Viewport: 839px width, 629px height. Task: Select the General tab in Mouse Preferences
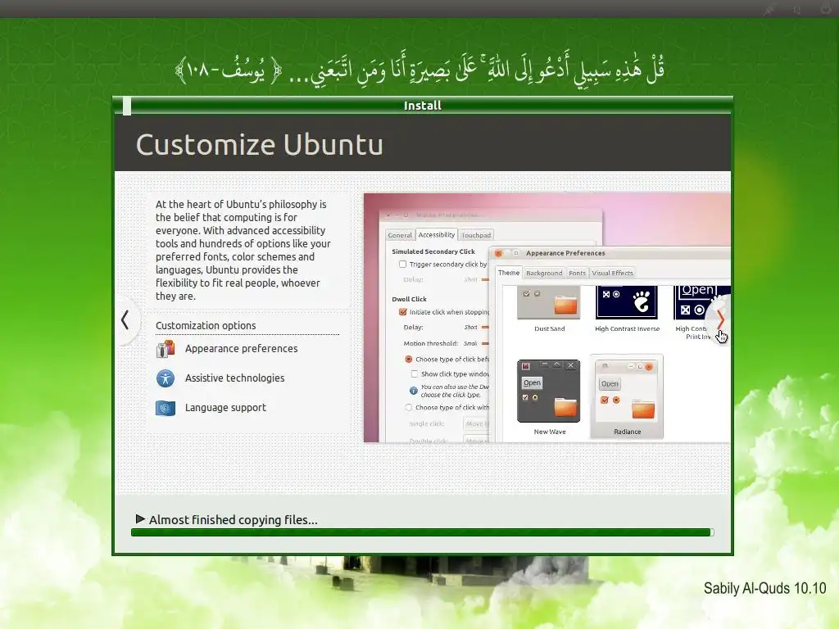[x=400, y=235]
